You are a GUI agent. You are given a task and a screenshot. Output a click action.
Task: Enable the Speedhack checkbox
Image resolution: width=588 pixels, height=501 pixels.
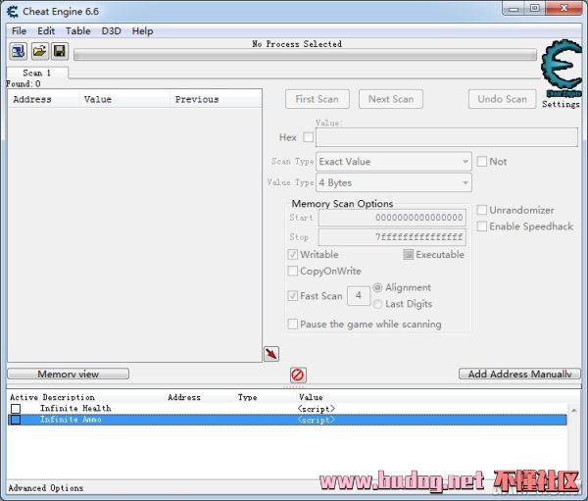click(481, 226)
